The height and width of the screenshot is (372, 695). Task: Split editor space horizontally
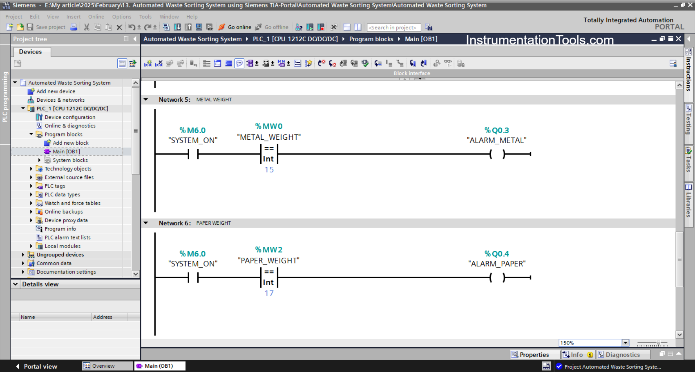pos(347,27)
